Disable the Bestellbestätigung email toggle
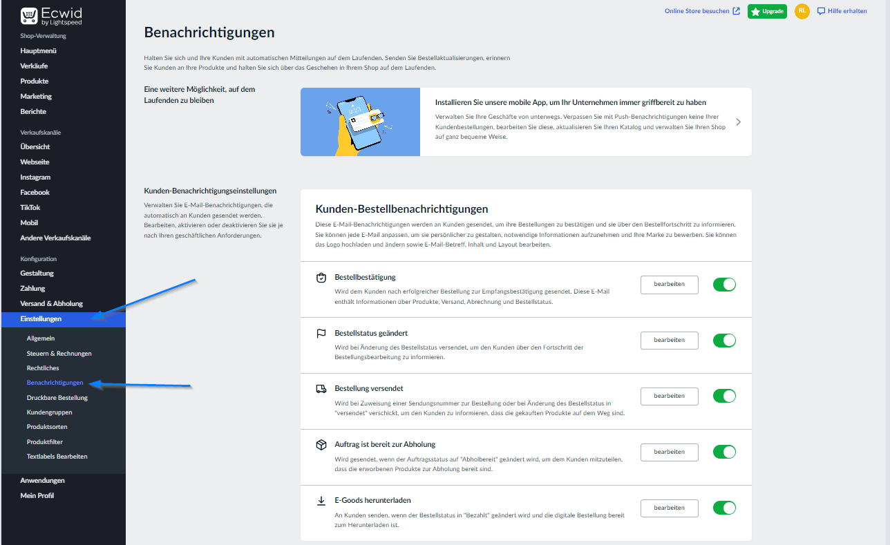890x545 pixels. coord(725,285)
